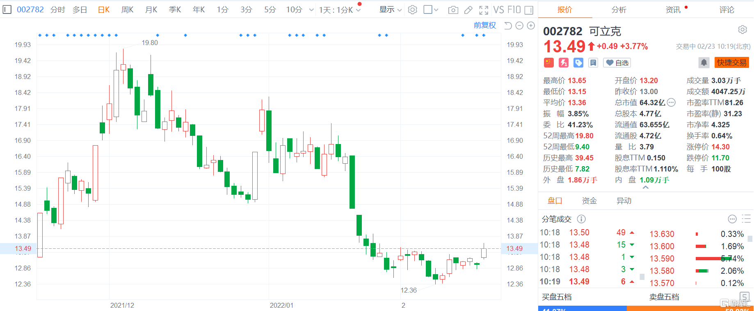Click ellipsis icon beside 总市值 64.32亿
The height and width of the screenshot is (311, 754).
(x=671, y=102)
